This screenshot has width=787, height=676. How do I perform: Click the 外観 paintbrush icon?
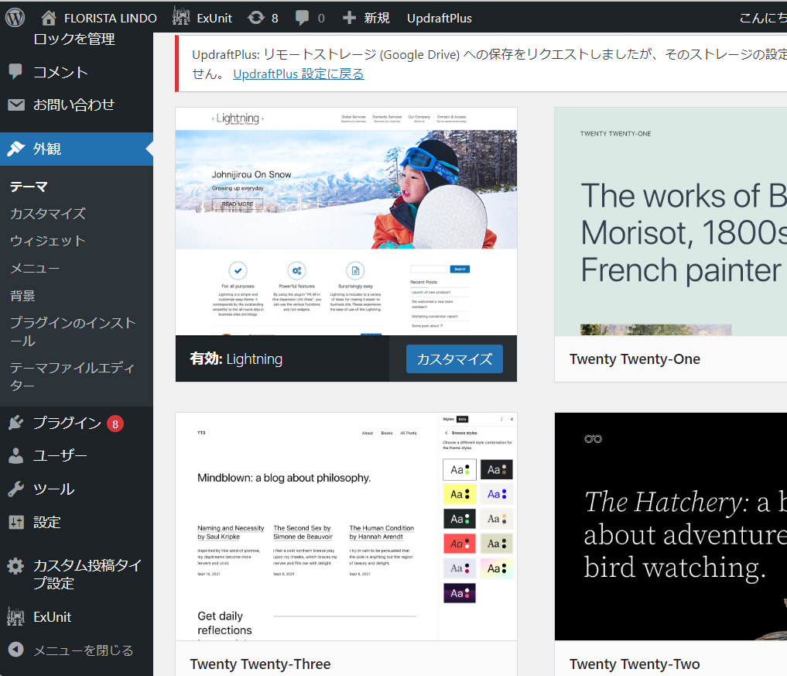coord(16,149)
